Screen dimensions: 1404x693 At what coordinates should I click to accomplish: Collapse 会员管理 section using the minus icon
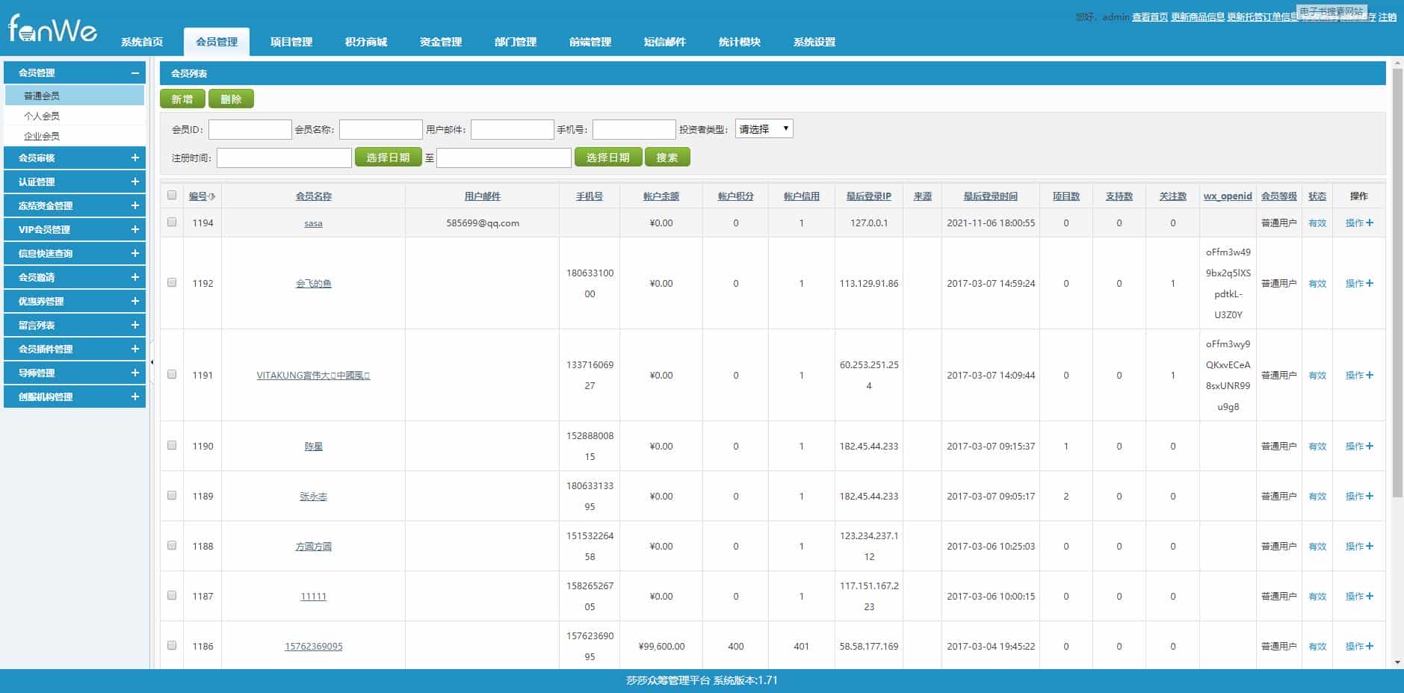pos(135,72)
